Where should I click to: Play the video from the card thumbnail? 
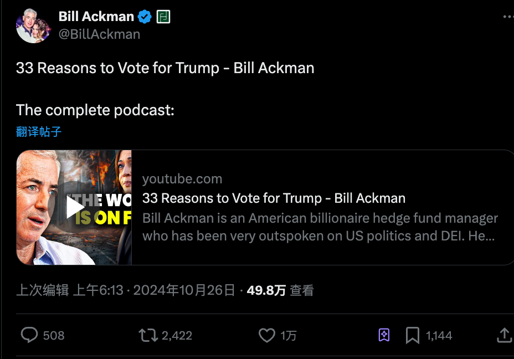pos(74,207)
